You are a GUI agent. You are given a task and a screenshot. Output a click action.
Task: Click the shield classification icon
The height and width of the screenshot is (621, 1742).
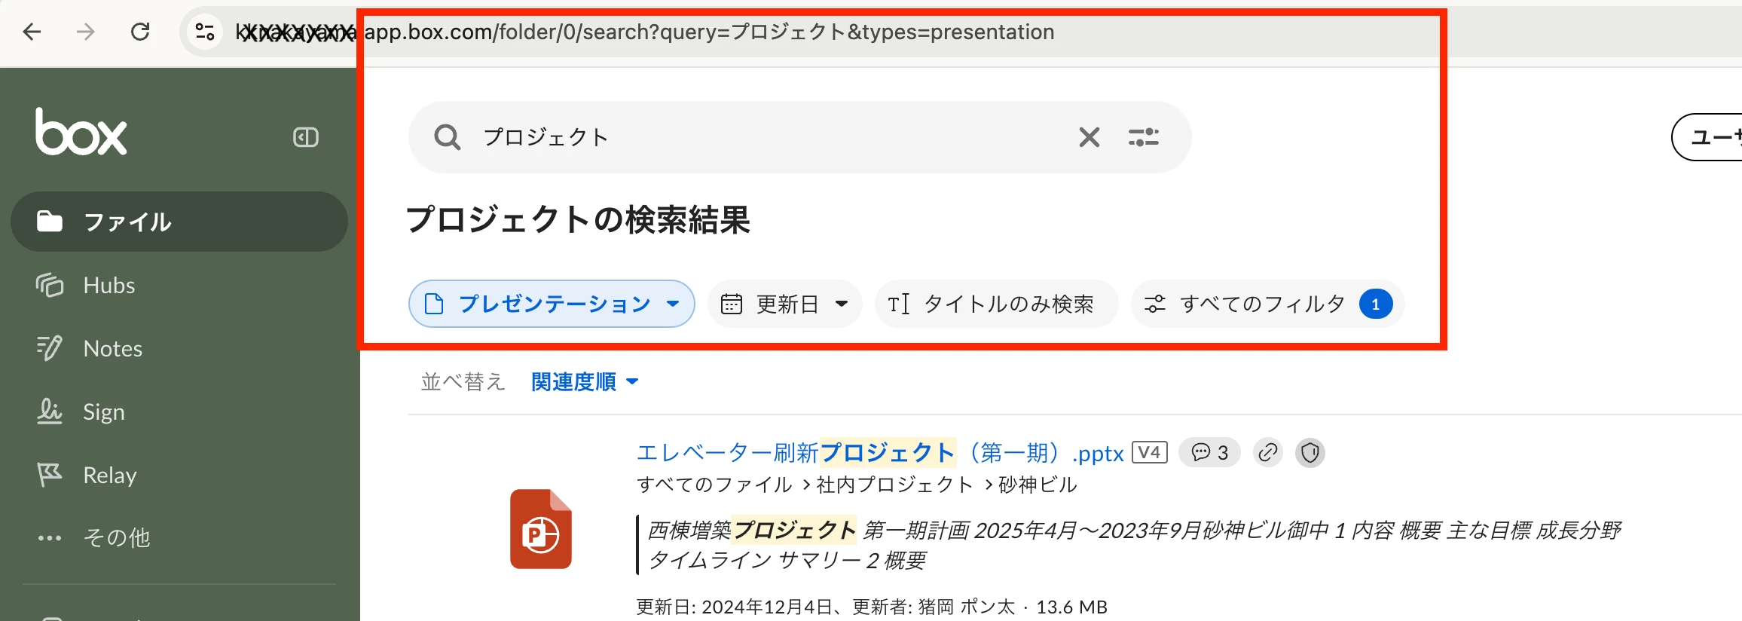(x=1310, y=452)
